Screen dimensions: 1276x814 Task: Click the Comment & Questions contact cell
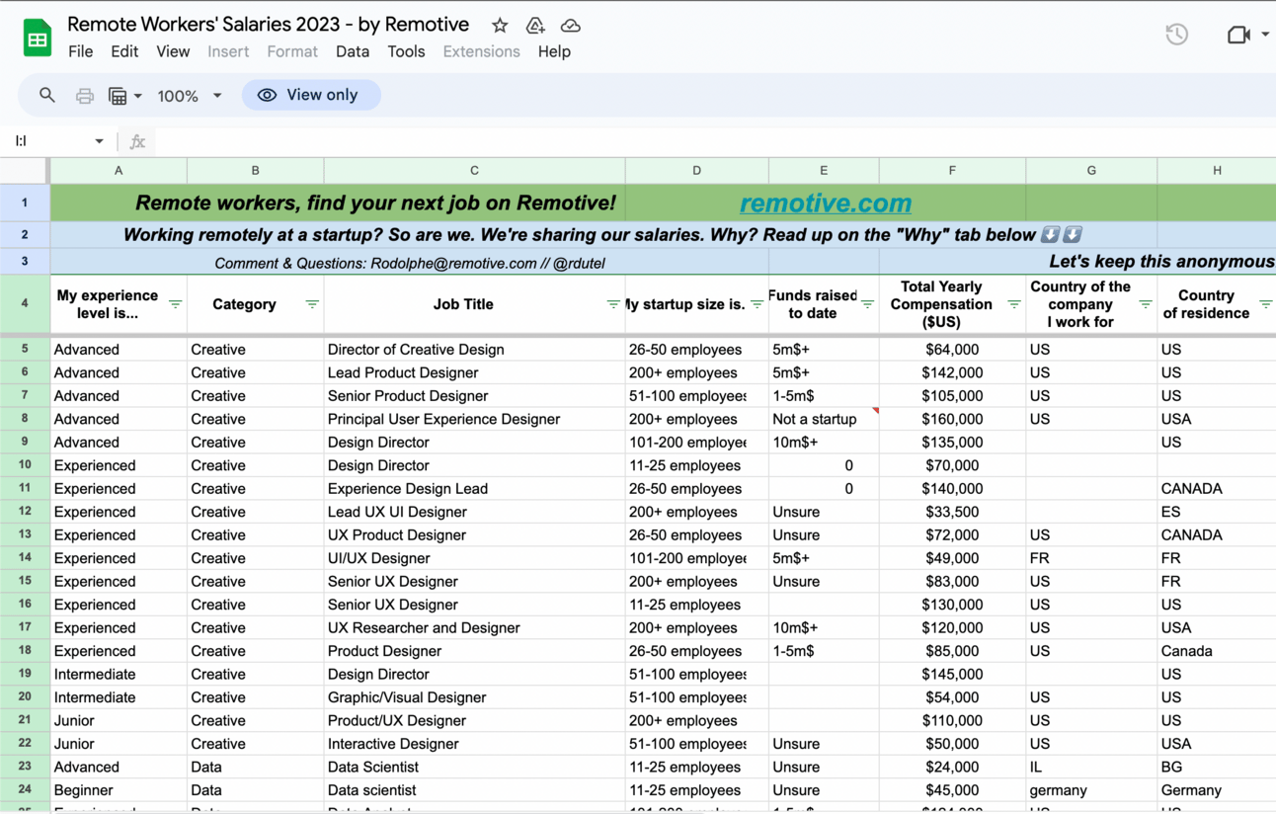(410, 263)
